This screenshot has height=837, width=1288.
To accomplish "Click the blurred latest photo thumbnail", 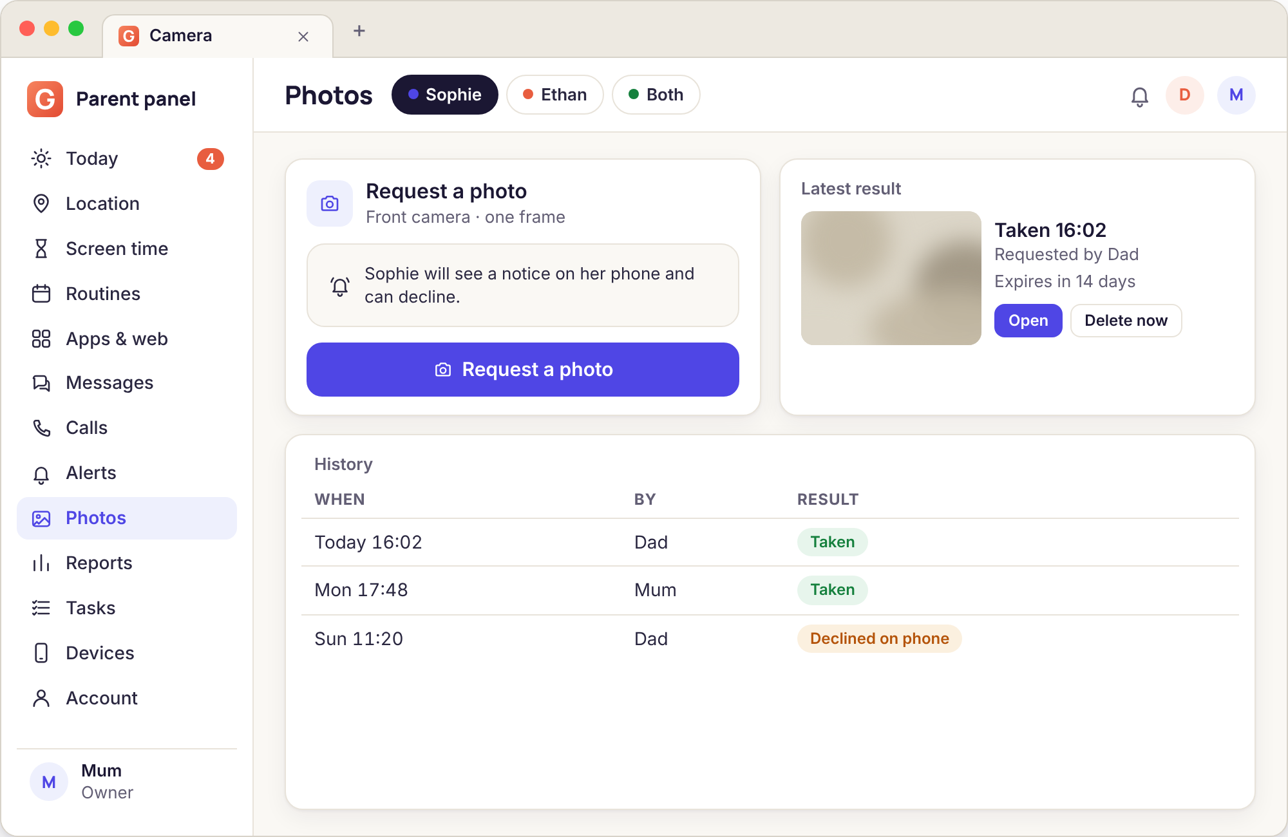I will [891, 278].
